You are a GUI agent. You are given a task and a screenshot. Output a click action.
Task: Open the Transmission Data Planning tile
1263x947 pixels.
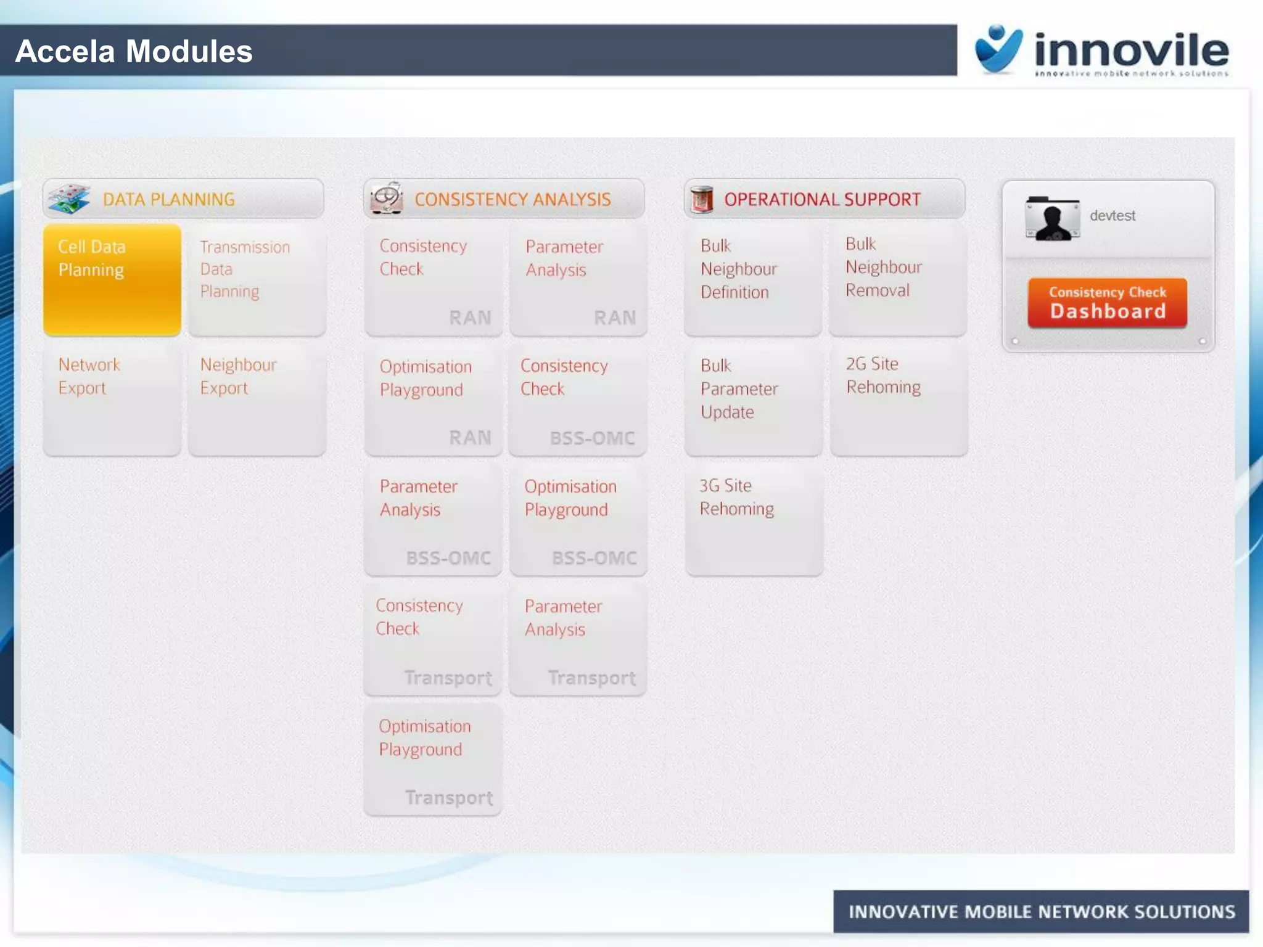pyautogui.click(x=257, y=279)
